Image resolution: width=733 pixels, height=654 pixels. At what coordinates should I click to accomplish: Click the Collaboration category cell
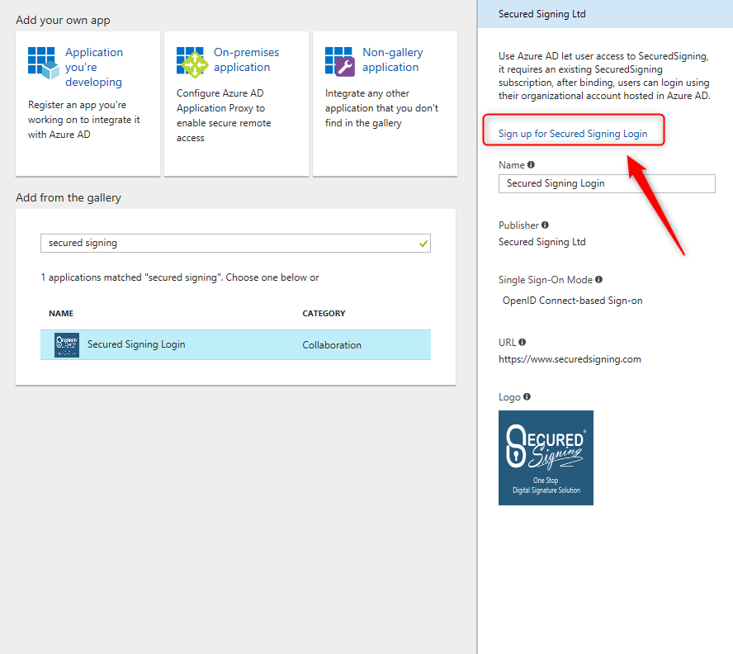(332, 345)
